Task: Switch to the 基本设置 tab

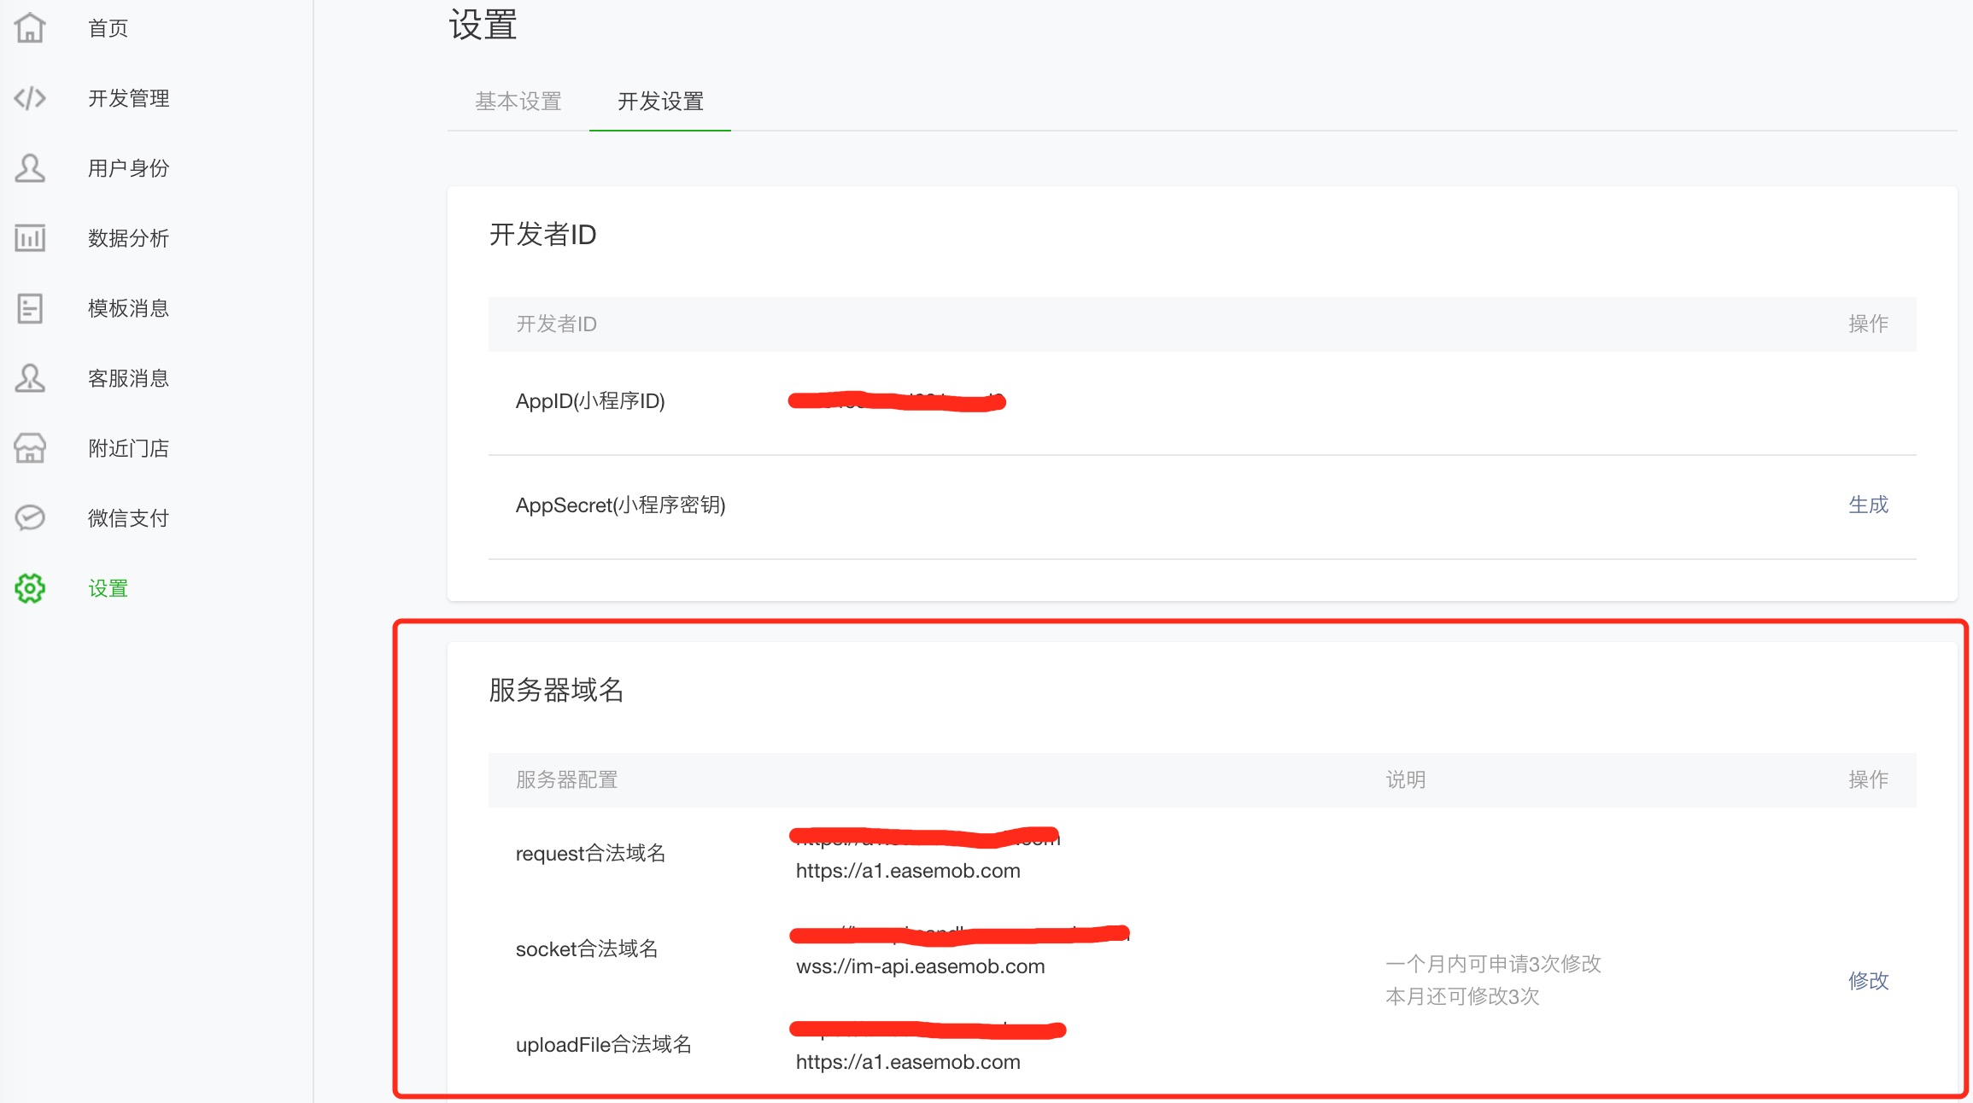Action: point(518,102)
